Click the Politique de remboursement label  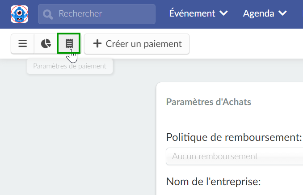tap(234, 137)
